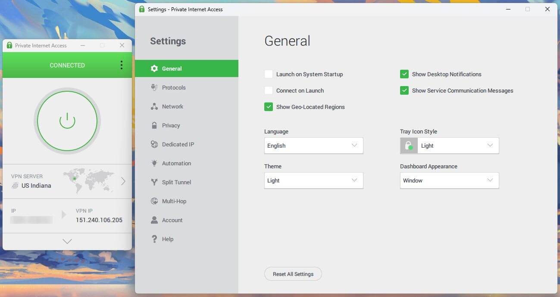Click the General gear icon in sidebar
This screenshot has height=297, width=560.
click(x=154, y=68)
